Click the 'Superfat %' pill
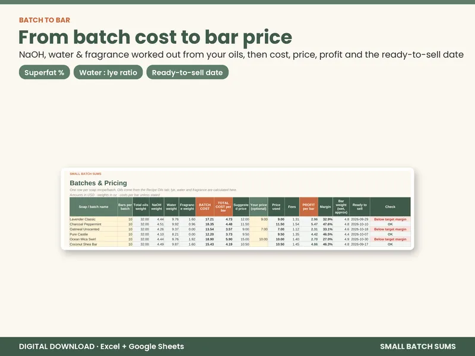The width and height of the screenshot is (475, 356). 44,72
